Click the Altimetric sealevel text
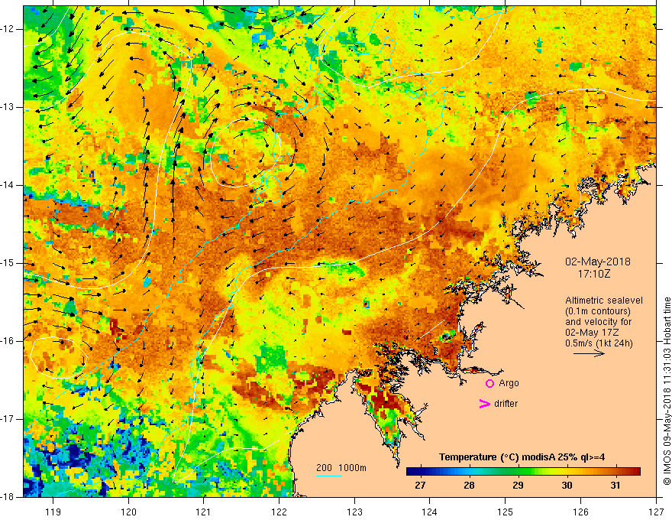Image resolution: width=672 pixels, height=520 pixels. click(604, 301)
